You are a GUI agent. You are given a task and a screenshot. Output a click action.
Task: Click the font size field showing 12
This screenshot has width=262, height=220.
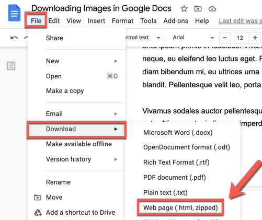pos(240,38)
